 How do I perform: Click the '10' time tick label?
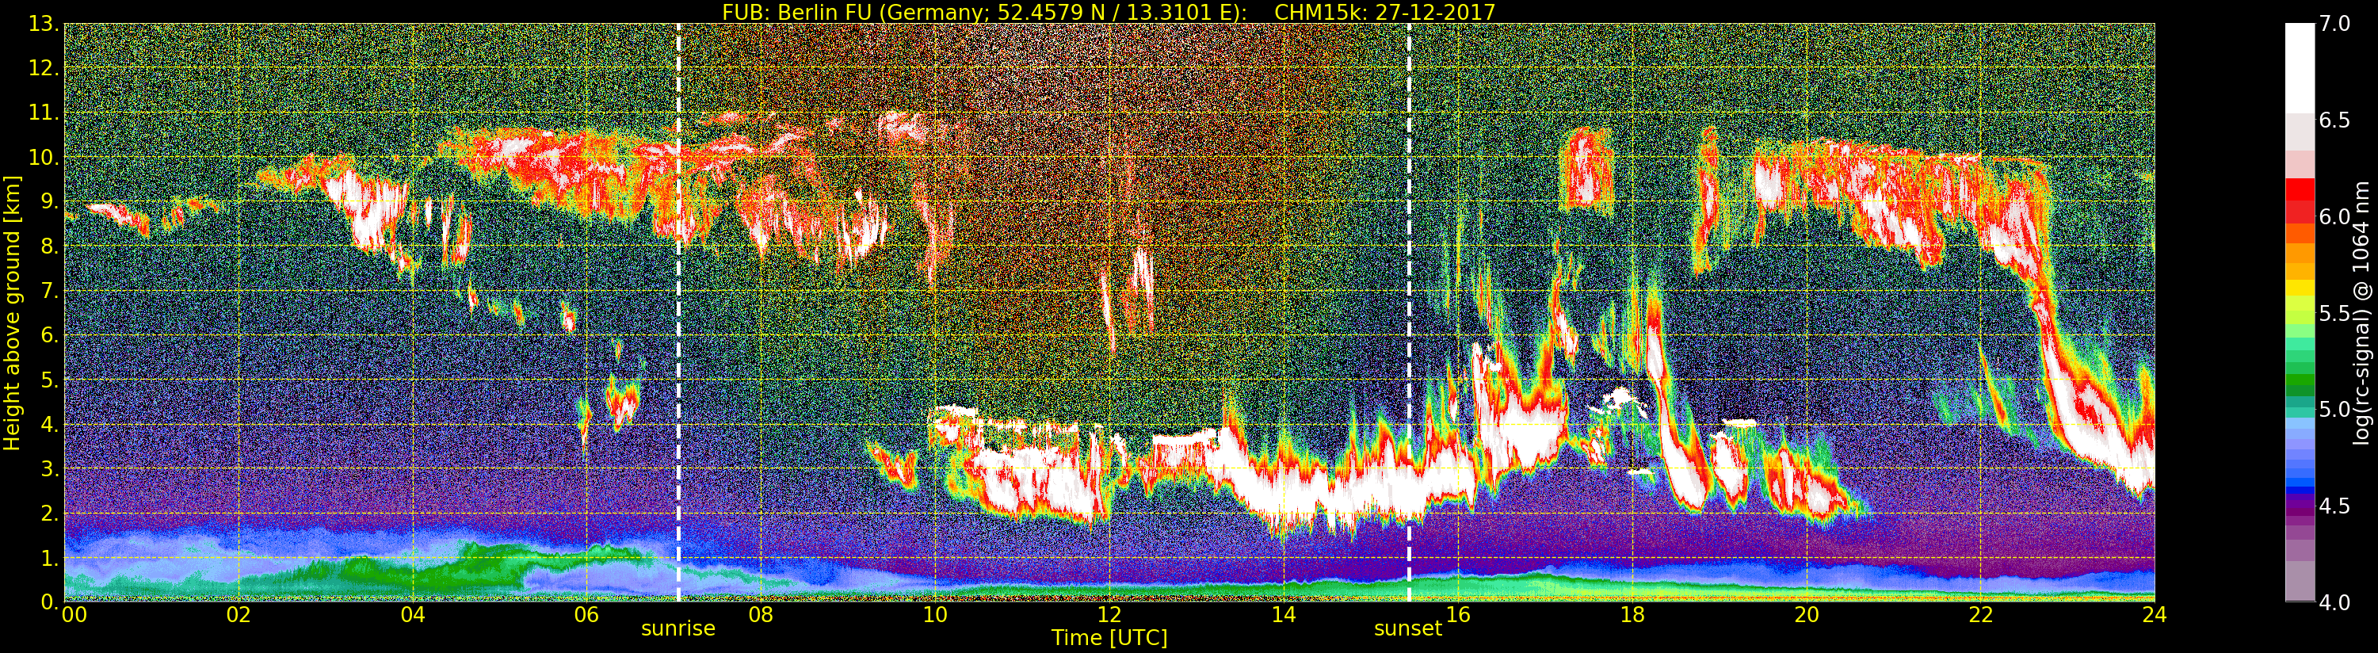point(935,615)
